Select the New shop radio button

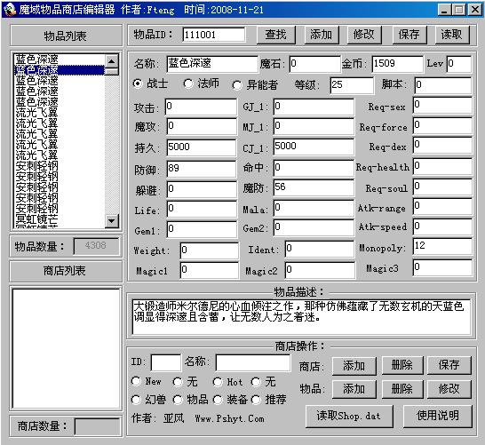pyautogui.click(x=136, y=381)
